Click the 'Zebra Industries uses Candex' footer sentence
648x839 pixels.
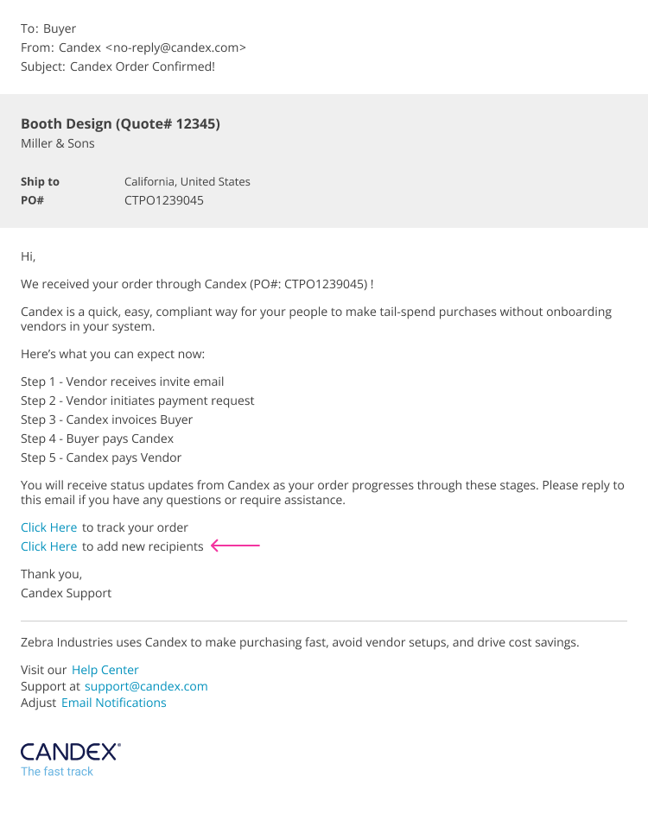click(x=300, y=642)
